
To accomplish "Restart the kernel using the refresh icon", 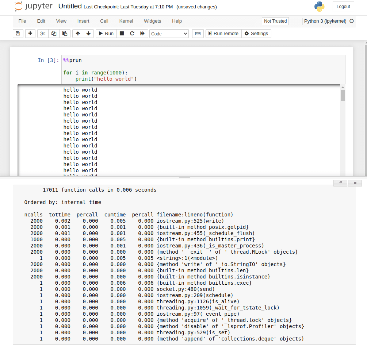I will (131, 33).
